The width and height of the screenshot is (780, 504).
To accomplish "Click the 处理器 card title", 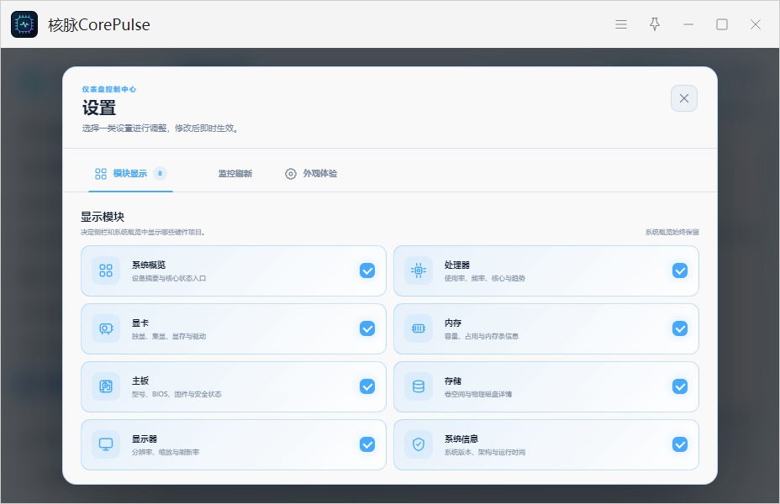I will pyautogui.click(x=457, y=265).
